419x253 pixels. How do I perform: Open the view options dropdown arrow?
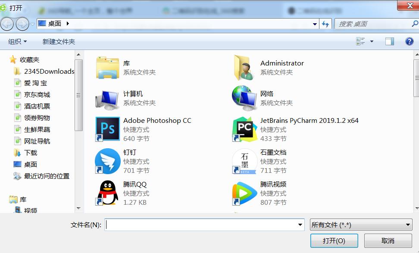(372, 42)
